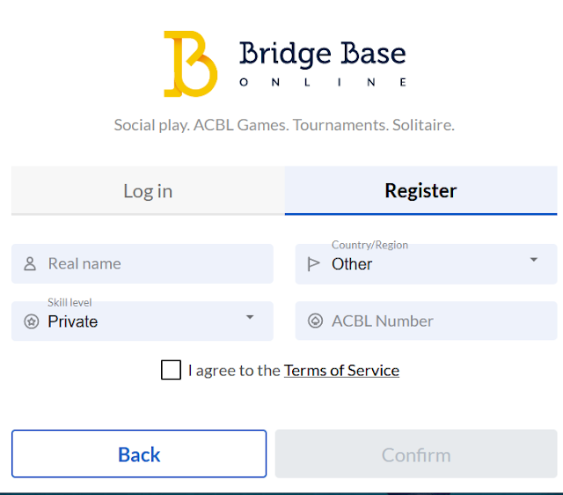Select the Register tab

pos(420,190)
